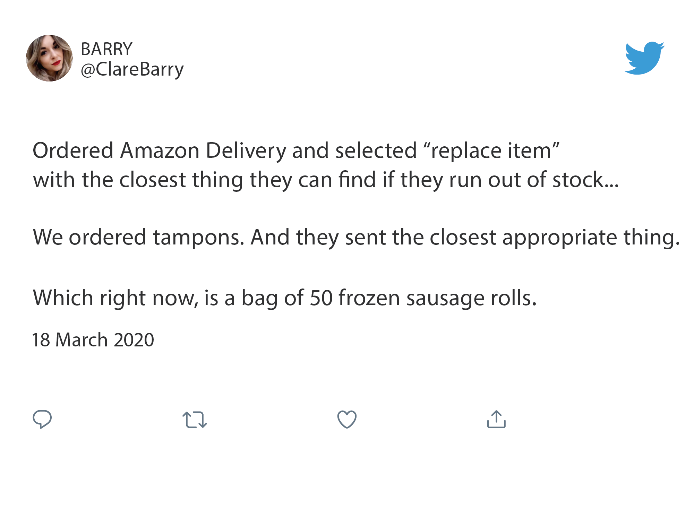Click the BARRY display name

[x=106, y=49]
